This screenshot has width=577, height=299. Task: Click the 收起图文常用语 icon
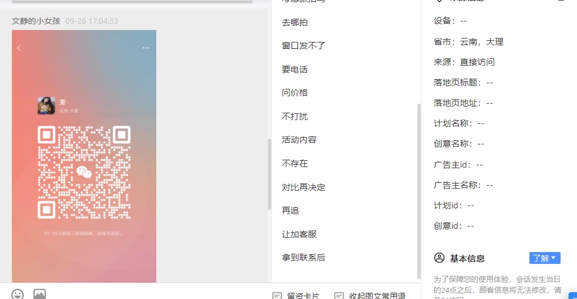point(339,296)
